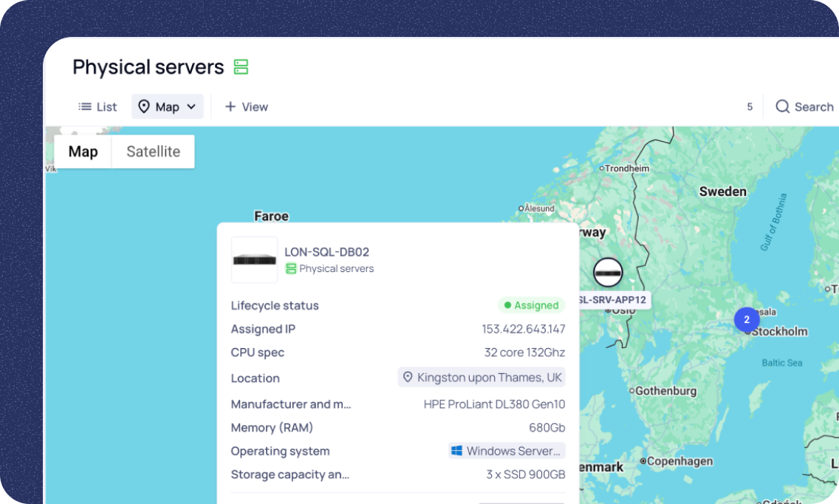Image resolution: width=839 pixels, height=504 pixels.
Task: Click the blue cluster marker near Stockholm
Action: click(746, 320)
